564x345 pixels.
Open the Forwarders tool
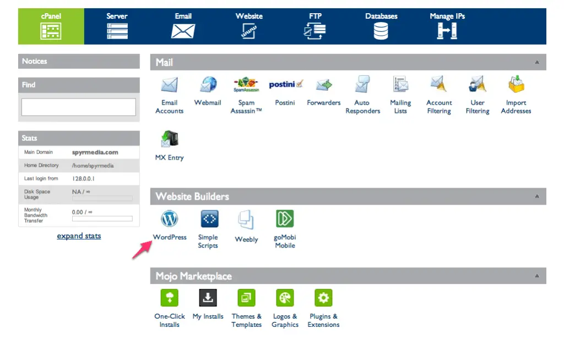324,85
